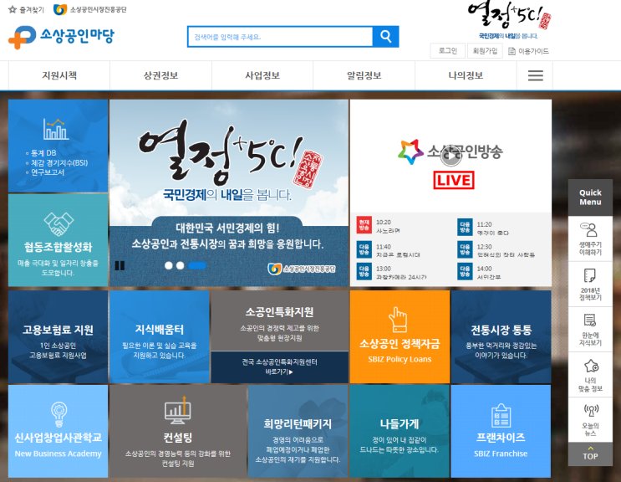
Task: Click the lightbulb academy icon
Action: 59,414
